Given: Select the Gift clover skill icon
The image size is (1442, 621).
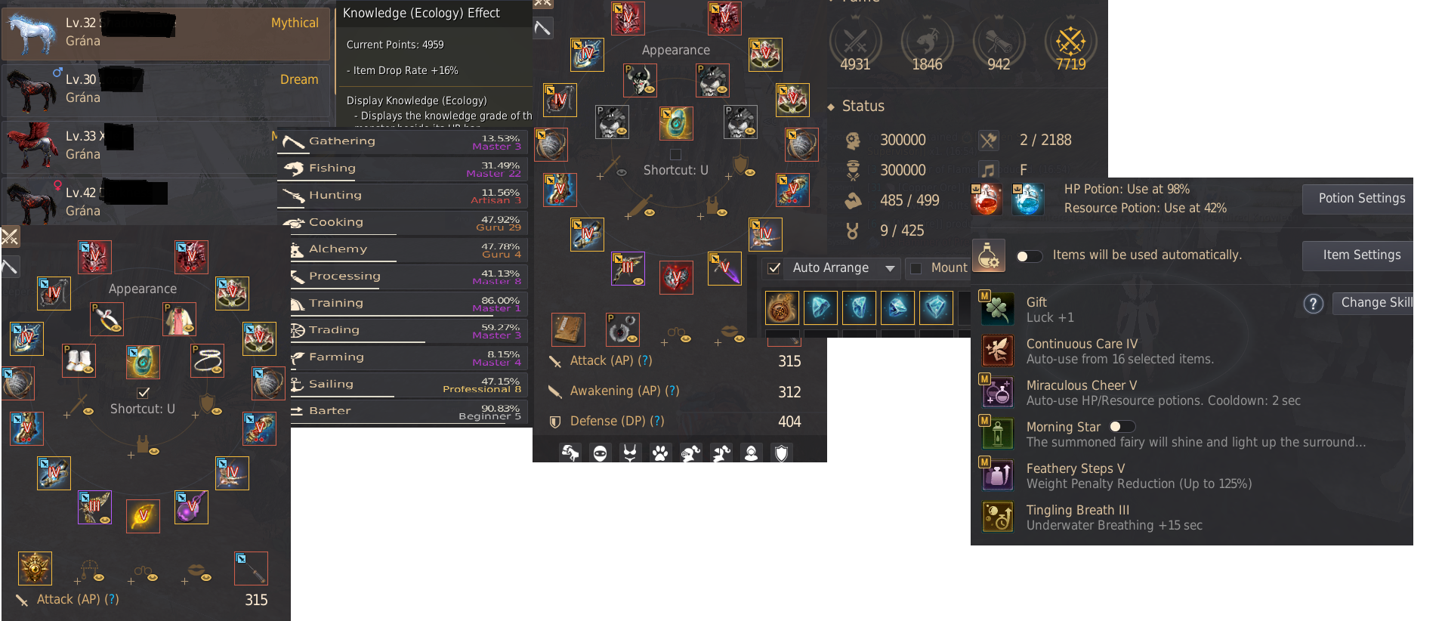Looking at the screenshot, I should [x=997, y=308].
